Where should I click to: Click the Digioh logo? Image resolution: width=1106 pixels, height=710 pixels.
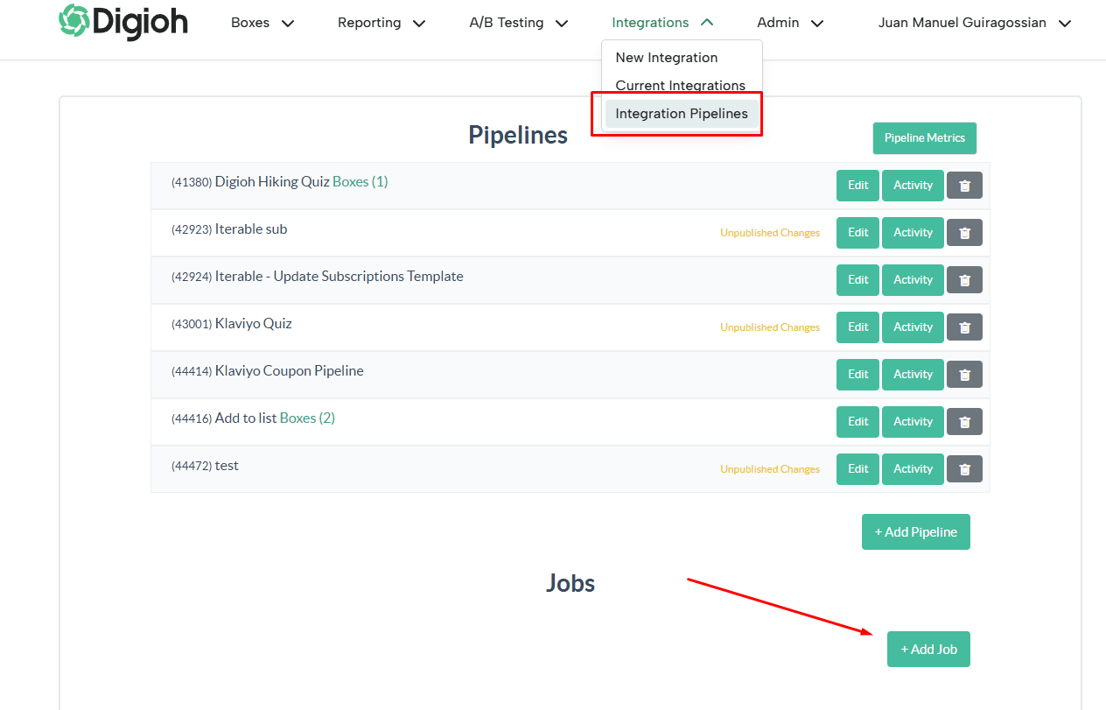[122, 24]
